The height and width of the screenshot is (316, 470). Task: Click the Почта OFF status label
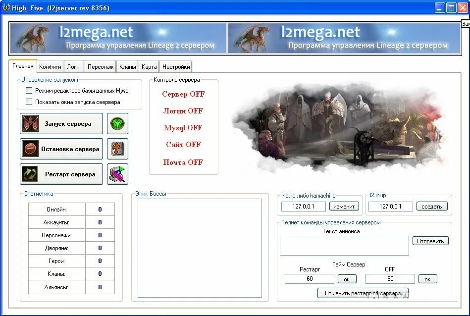click(183, 162)
